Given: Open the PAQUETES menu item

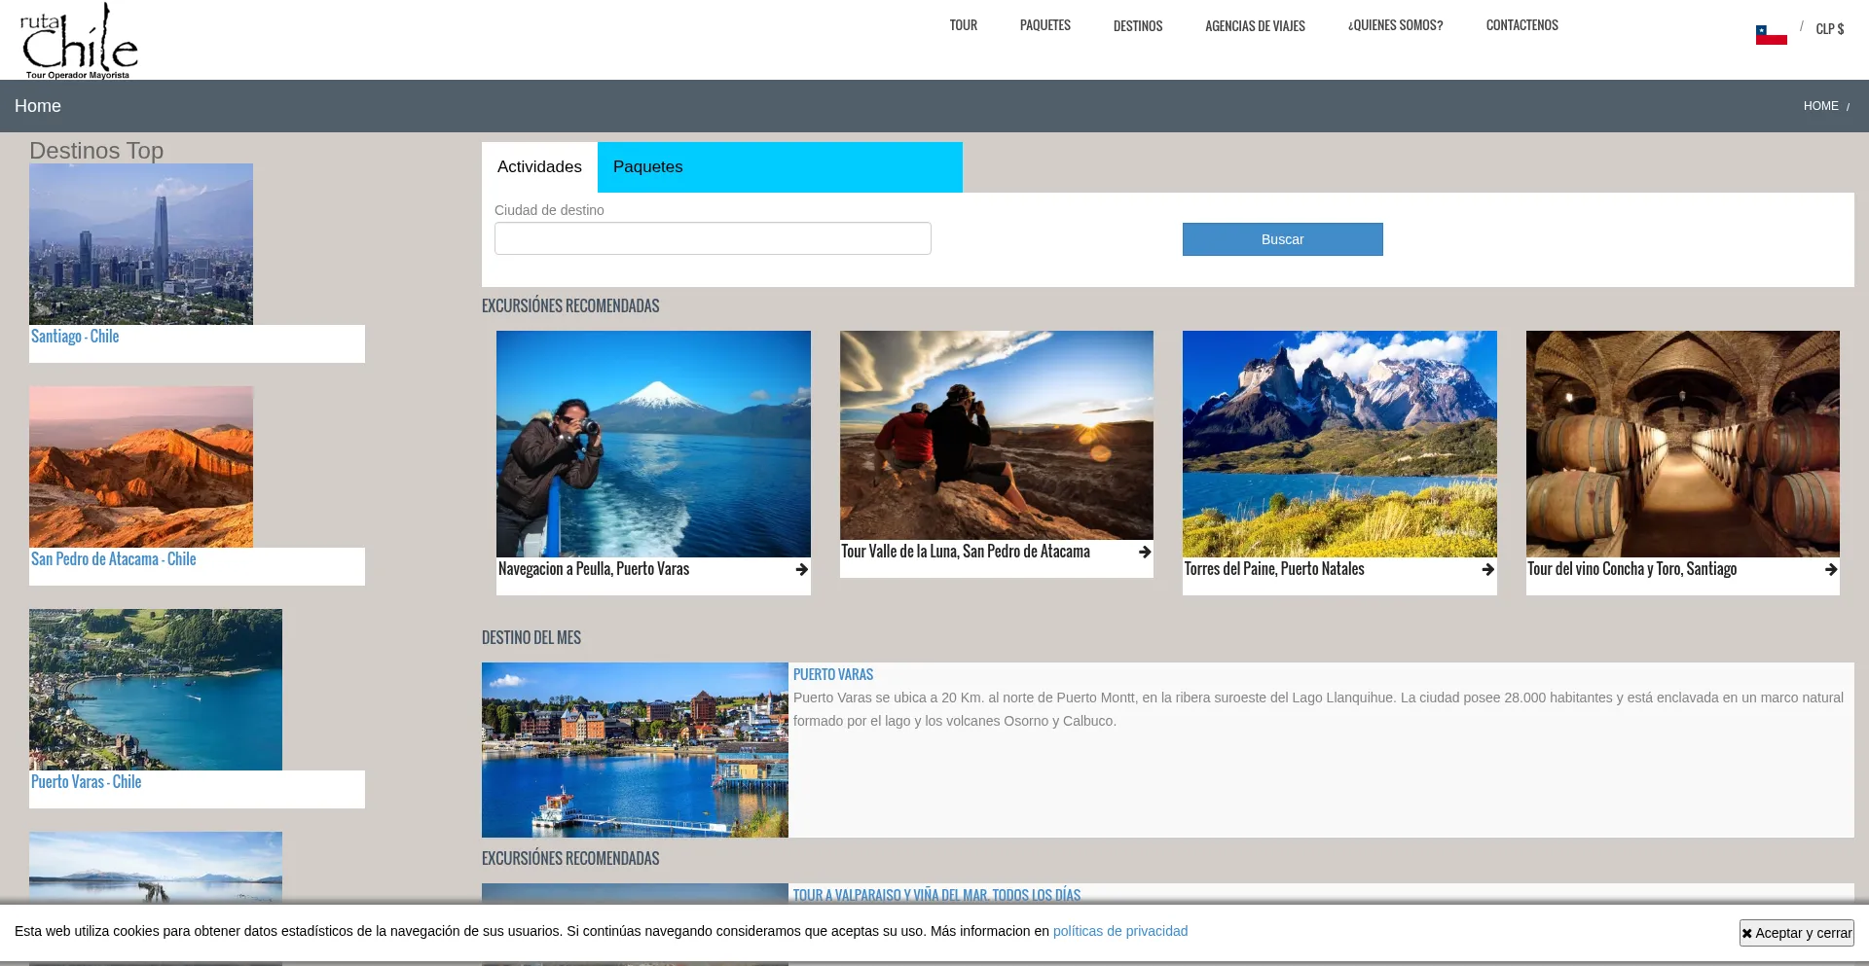Looking at the screenshot, I should pos(1044,25).
